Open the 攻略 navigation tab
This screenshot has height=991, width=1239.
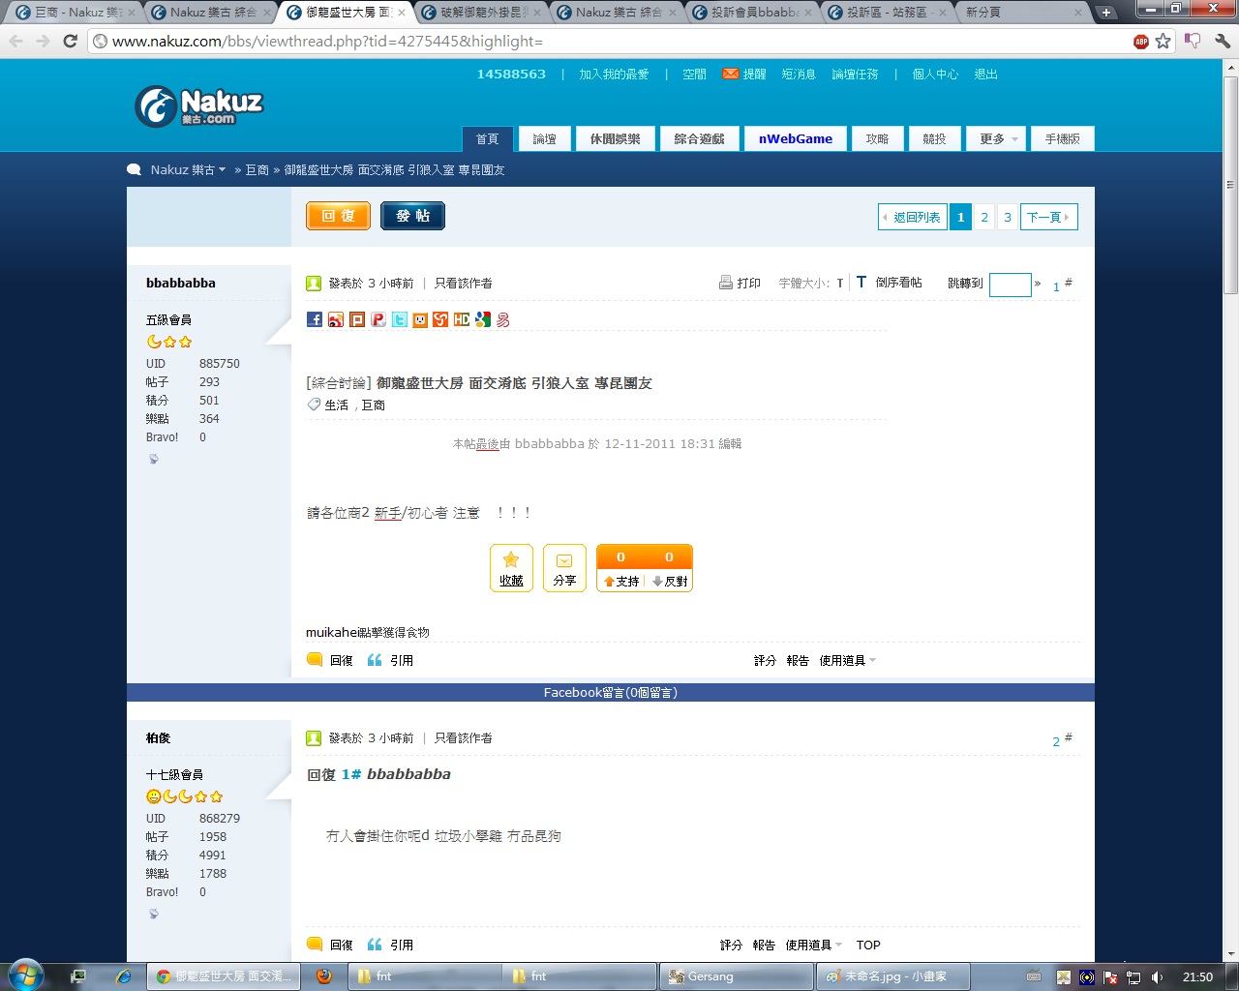877,139
